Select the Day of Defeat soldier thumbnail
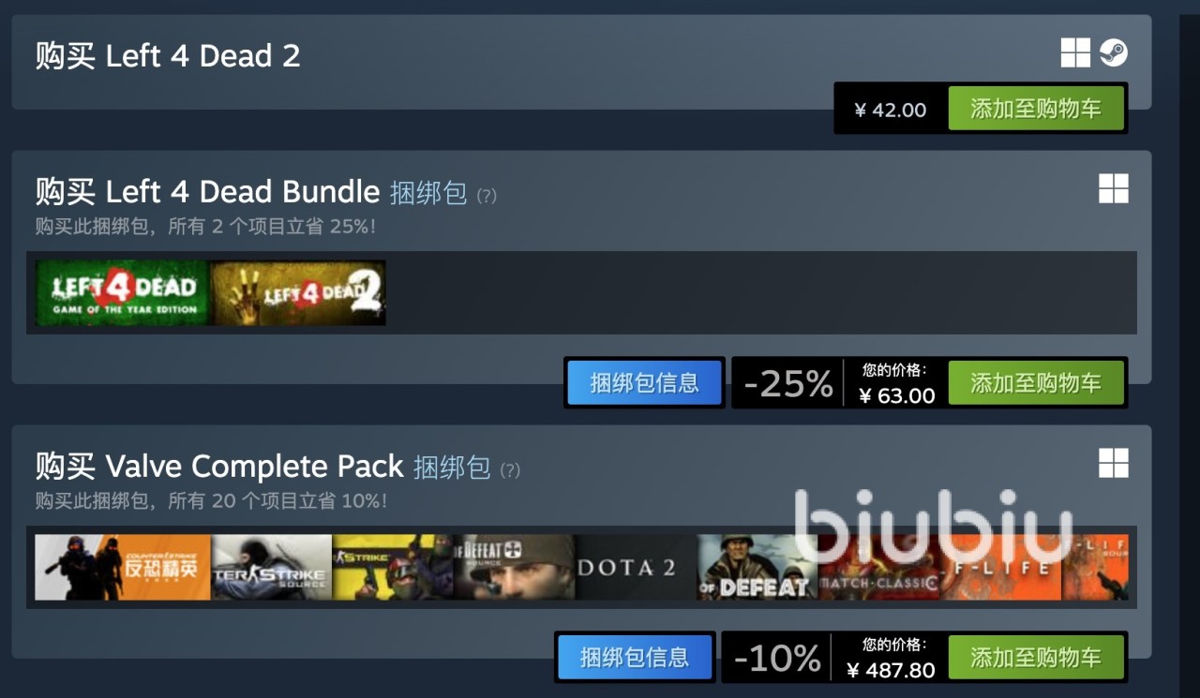Viewport: 1200px width, 698px height. click(x=758, y=567)
